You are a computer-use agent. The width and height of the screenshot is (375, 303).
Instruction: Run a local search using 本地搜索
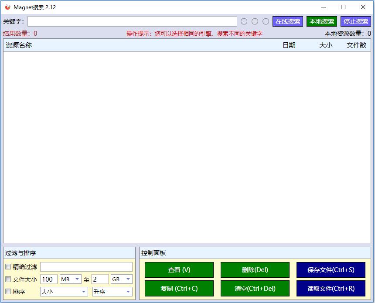(x=322, y=21)
